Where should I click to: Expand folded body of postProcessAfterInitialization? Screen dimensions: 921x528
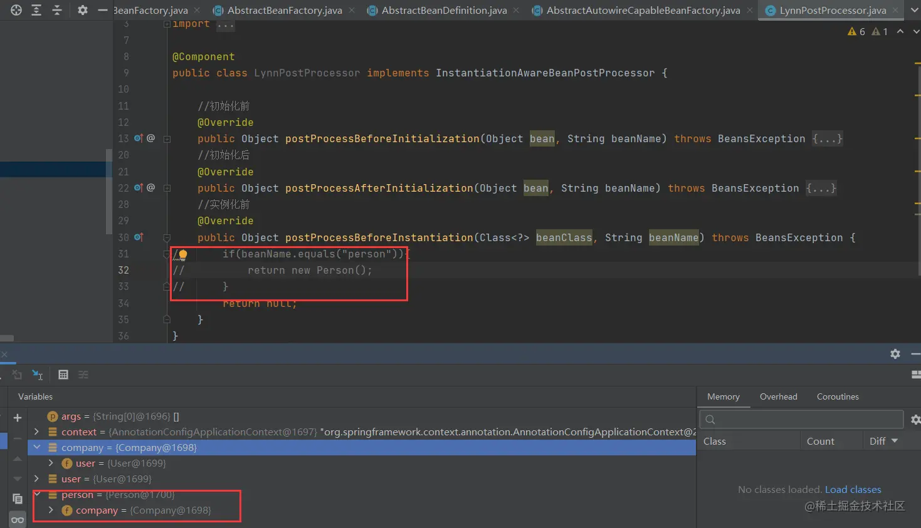coord(821,188)
